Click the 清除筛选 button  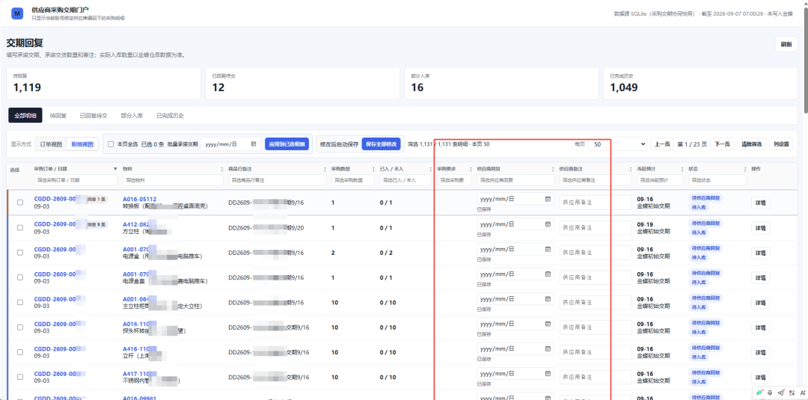753,144
